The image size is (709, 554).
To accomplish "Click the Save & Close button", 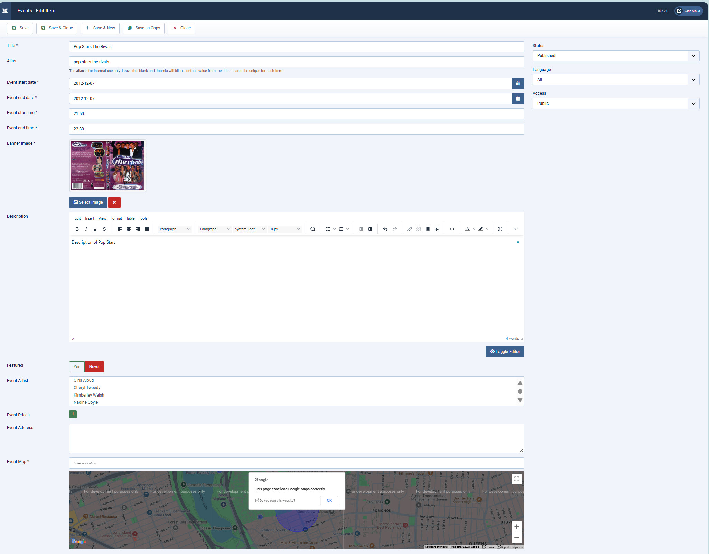I will (x=57, y=28).
